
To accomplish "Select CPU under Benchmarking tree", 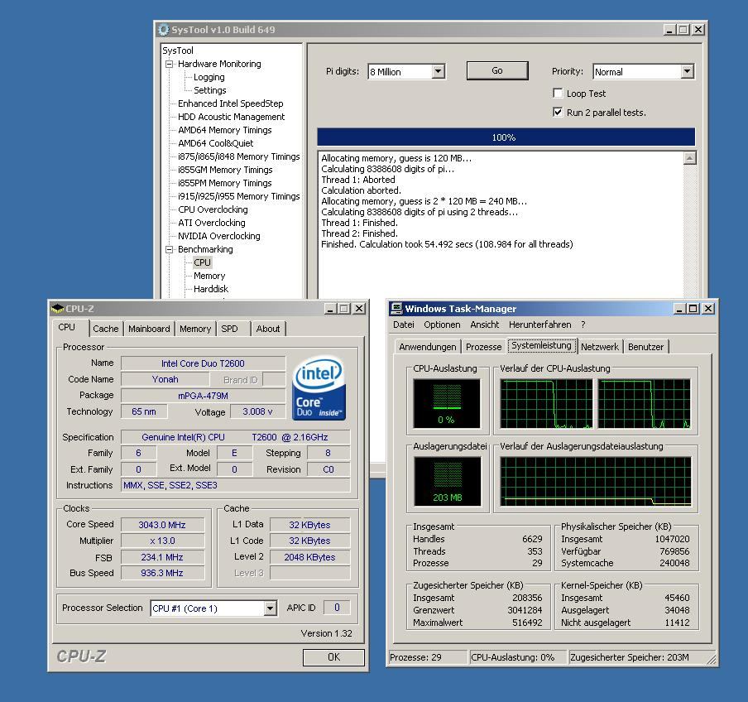I will [x=202, y=262].
